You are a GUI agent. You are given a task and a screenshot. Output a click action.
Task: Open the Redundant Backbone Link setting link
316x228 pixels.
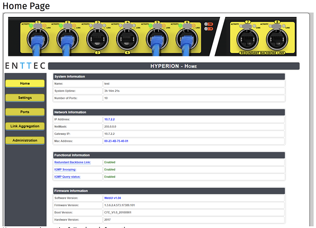(72, 163)
